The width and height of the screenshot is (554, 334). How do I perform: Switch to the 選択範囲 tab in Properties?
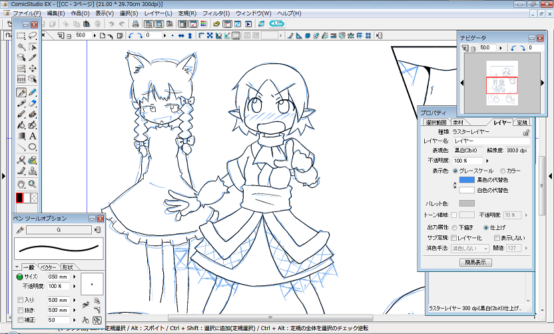point(436,123)
